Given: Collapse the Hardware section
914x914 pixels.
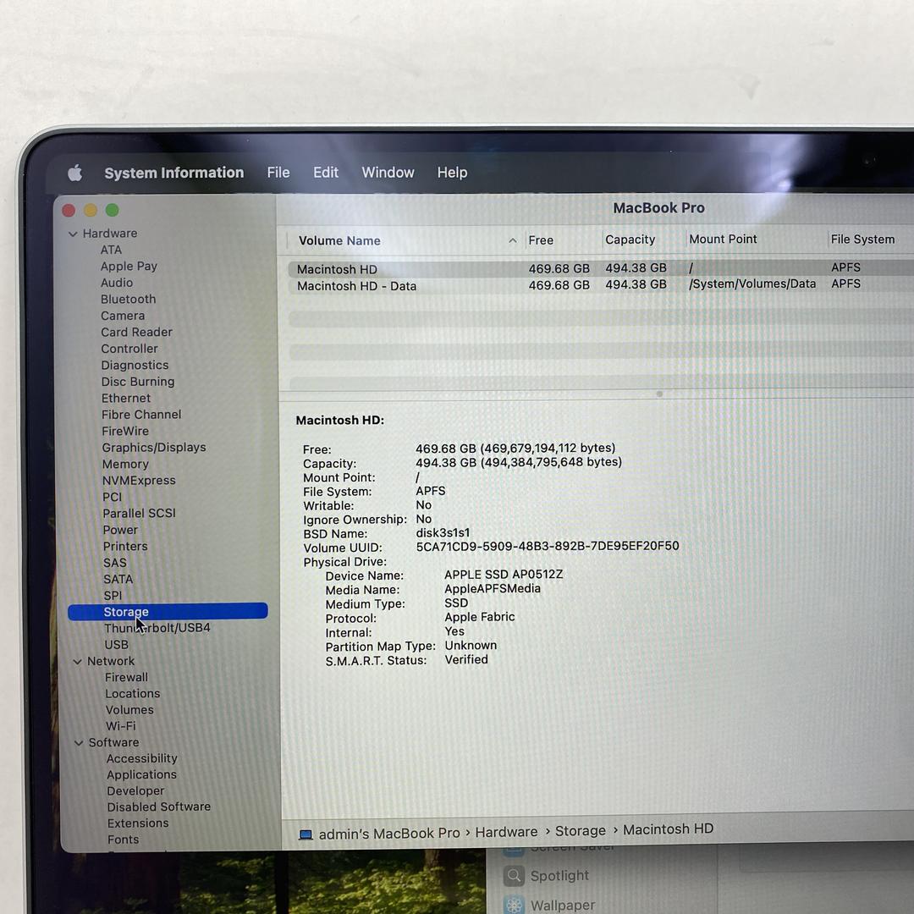Looking at the screenshot, I should coord(73,234).
